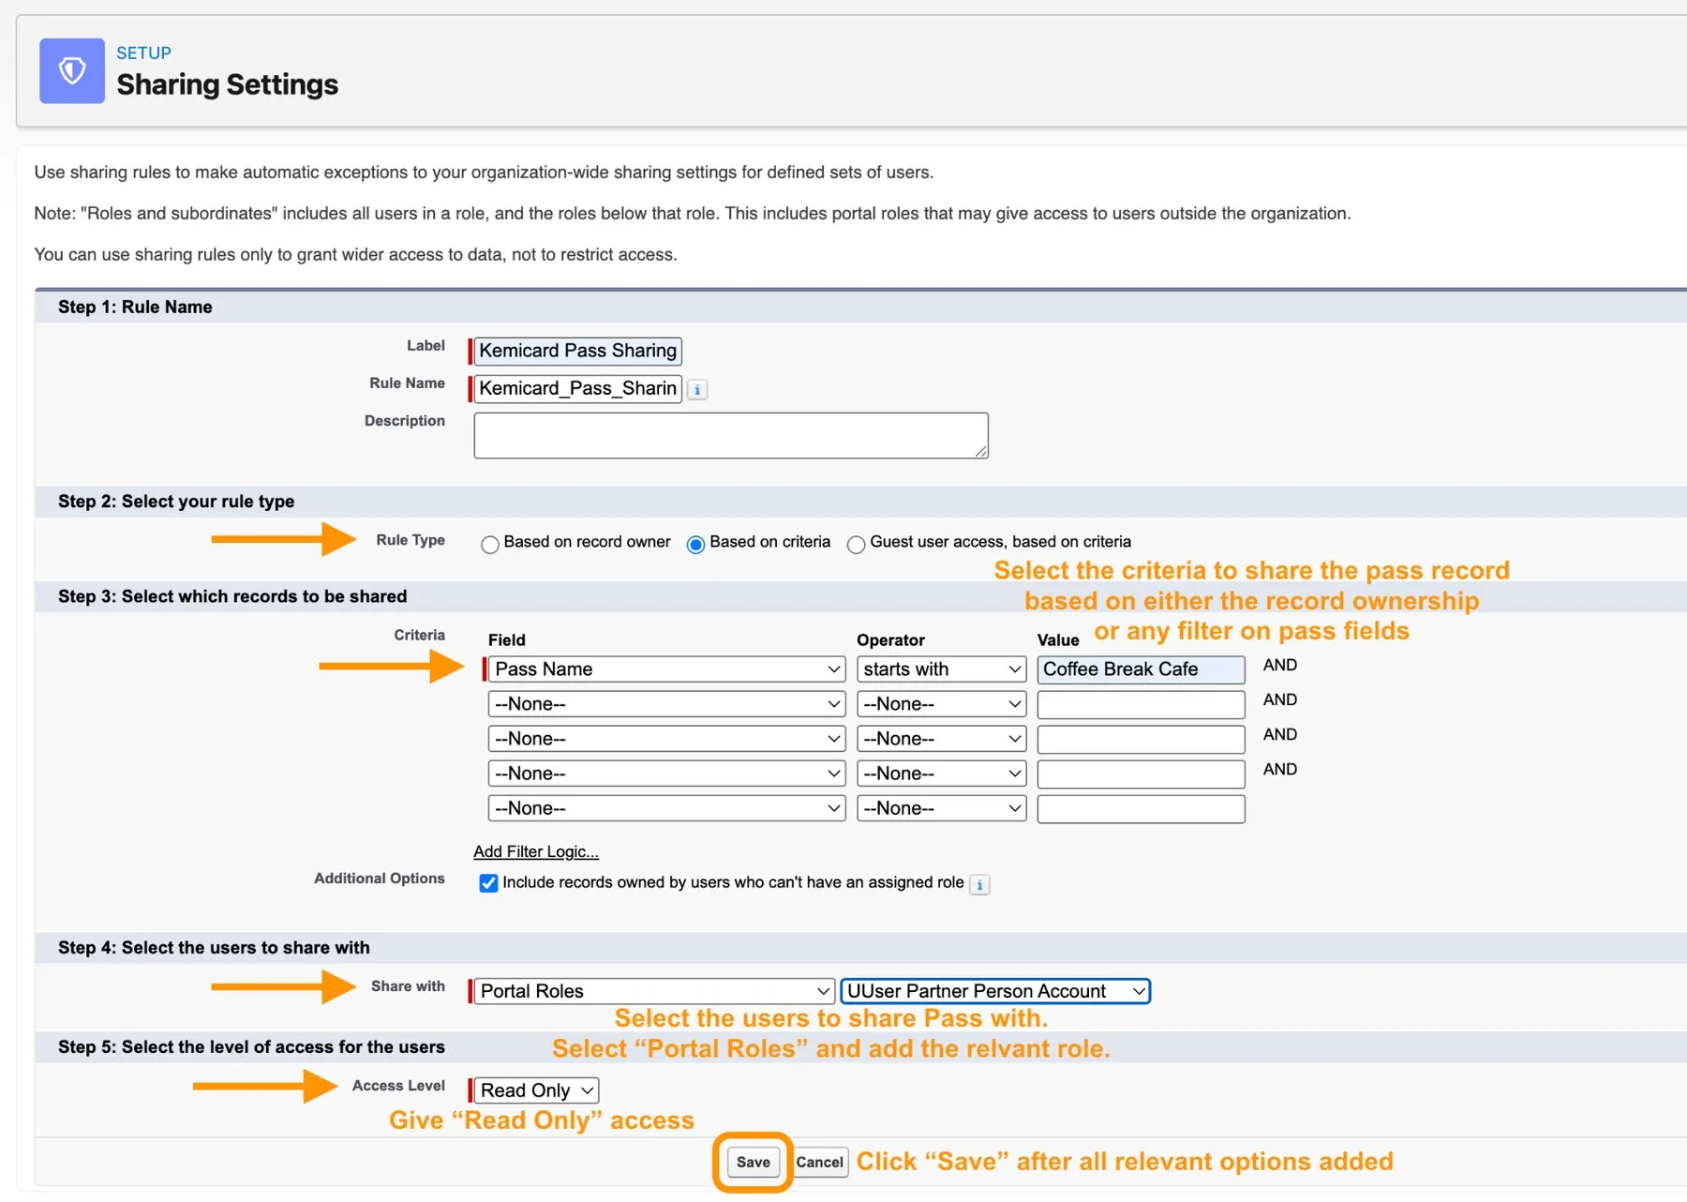Click the Setup shield icon
This screenshot has width=1687, height=1202.
click(72, 70)
